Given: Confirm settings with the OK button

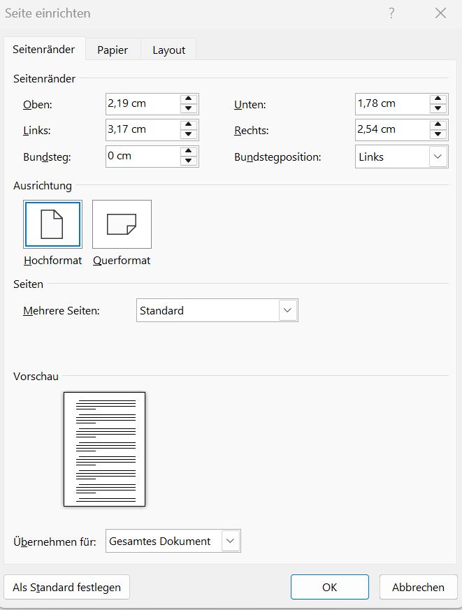Looking at the screenshot, I should 329,587.
